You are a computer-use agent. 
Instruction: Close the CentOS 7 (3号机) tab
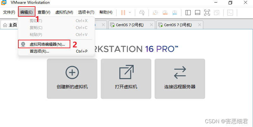click(199, 25)
